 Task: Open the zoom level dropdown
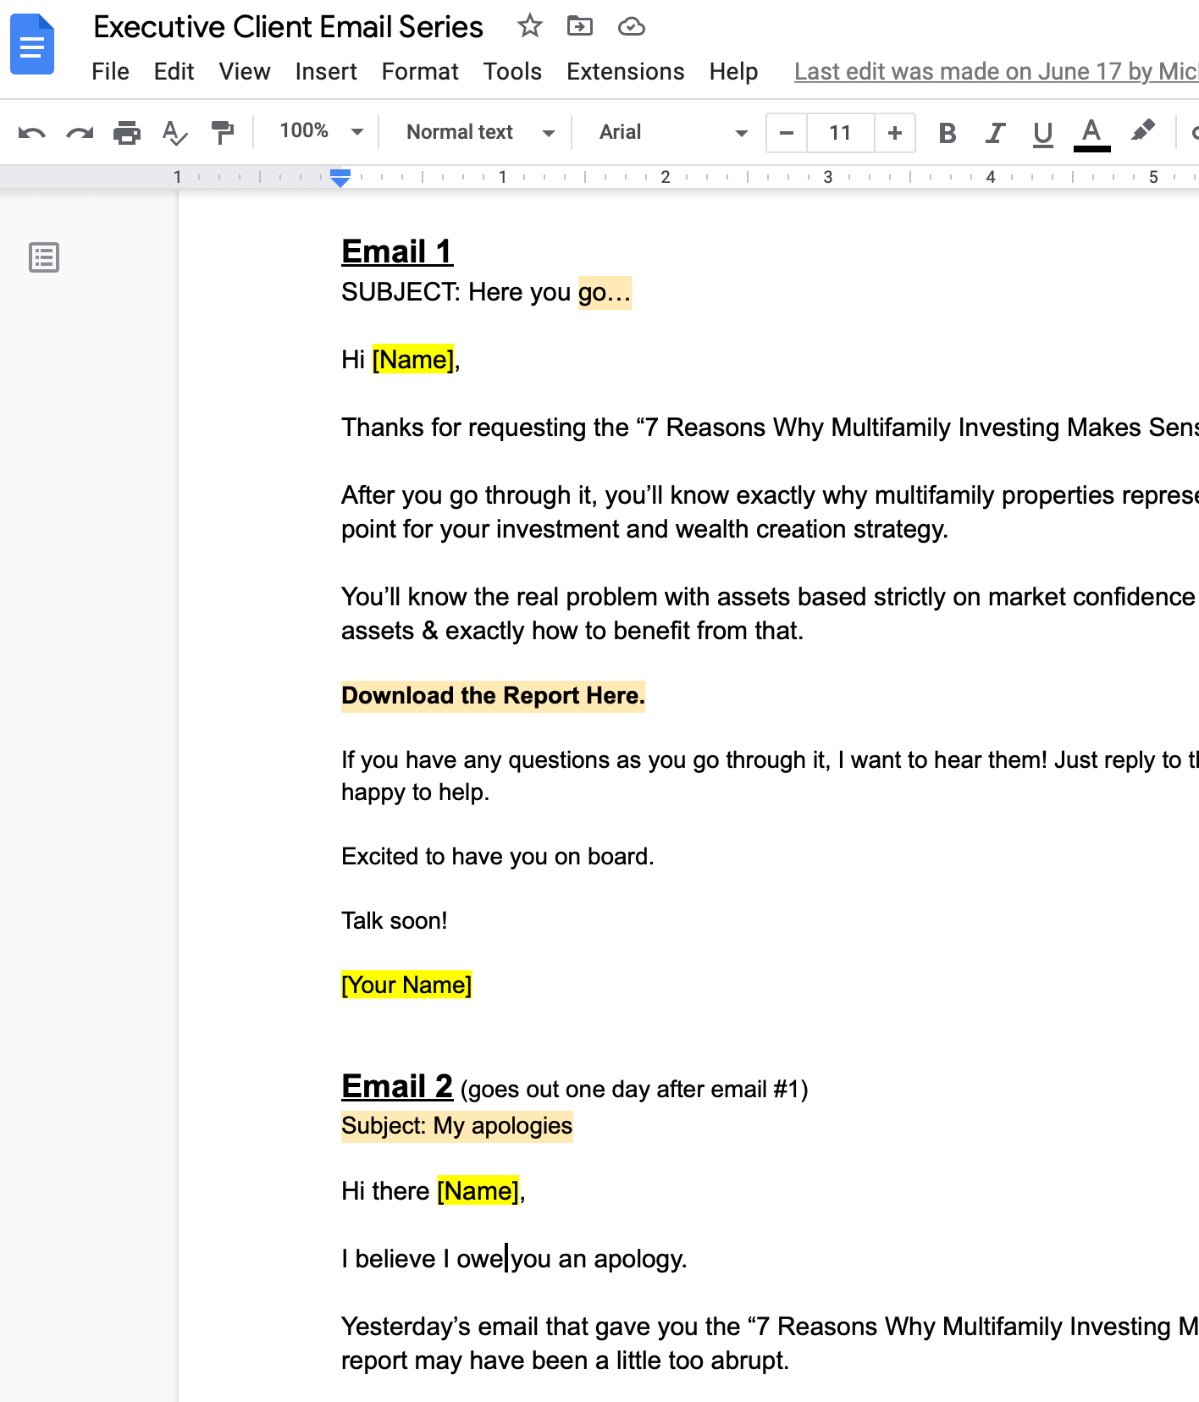[x=321, y=131]
